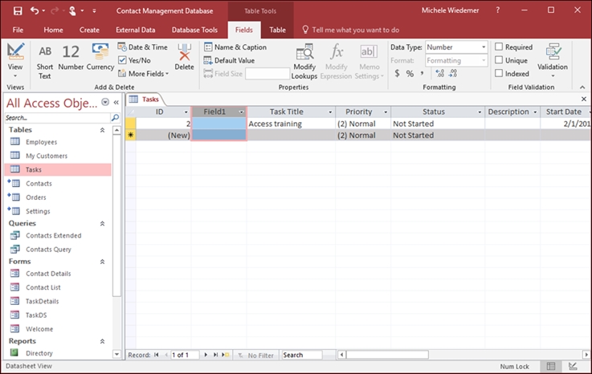Add a Date & Time field
The height and width of the screenshot is (374, 592).
[143, 47]
